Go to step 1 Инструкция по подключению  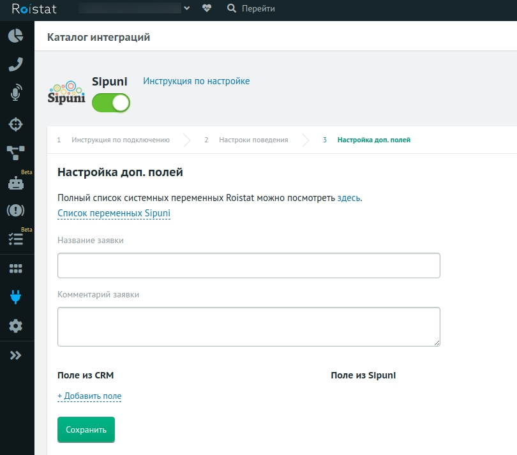(121, 140)
